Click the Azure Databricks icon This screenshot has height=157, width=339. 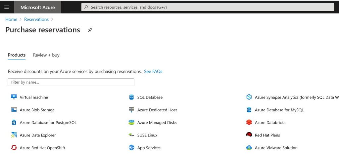tap(249, 122)
